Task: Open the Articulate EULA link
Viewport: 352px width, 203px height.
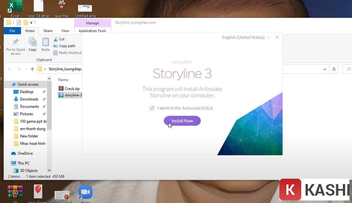Action: tap(197, 108)
